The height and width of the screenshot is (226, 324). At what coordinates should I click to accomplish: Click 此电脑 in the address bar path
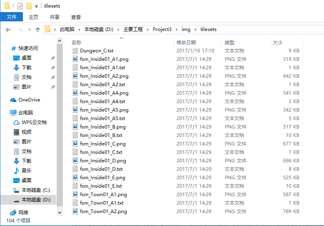67,29
